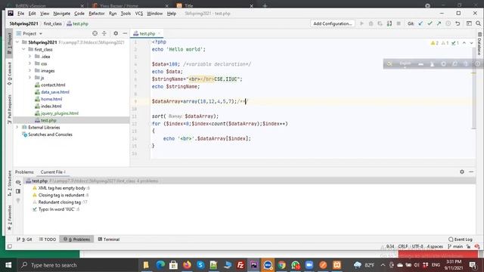Click Git update project arrow icon
Viewport: 484px width, 272px height.
click(420, 23)
